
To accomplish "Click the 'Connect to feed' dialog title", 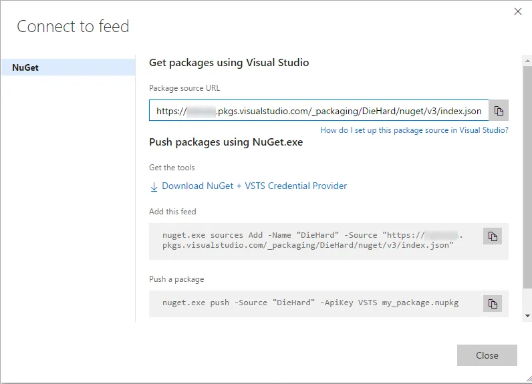I will [73, 27].
